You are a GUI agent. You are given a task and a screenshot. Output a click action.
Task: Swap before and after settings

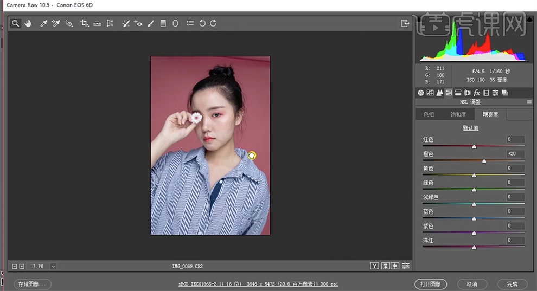[385, 266]
